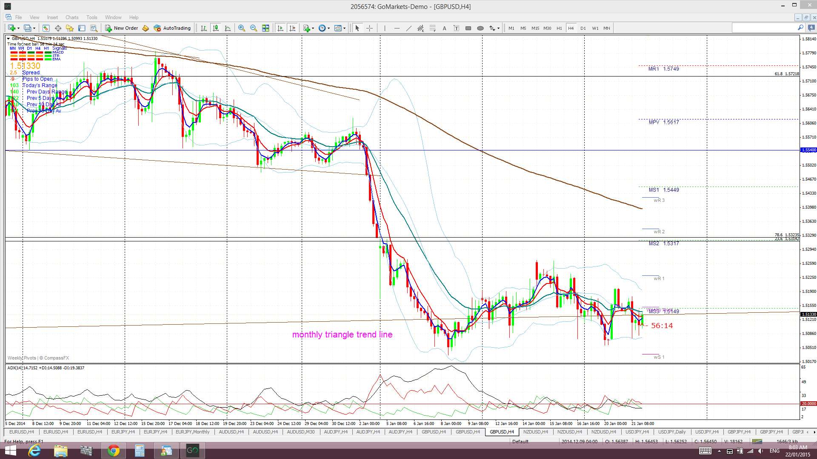Image resolution: width=817 pixels, height=459 pixels.
Task: Select the Crosshair tool
Action: [x=369, y=28]
